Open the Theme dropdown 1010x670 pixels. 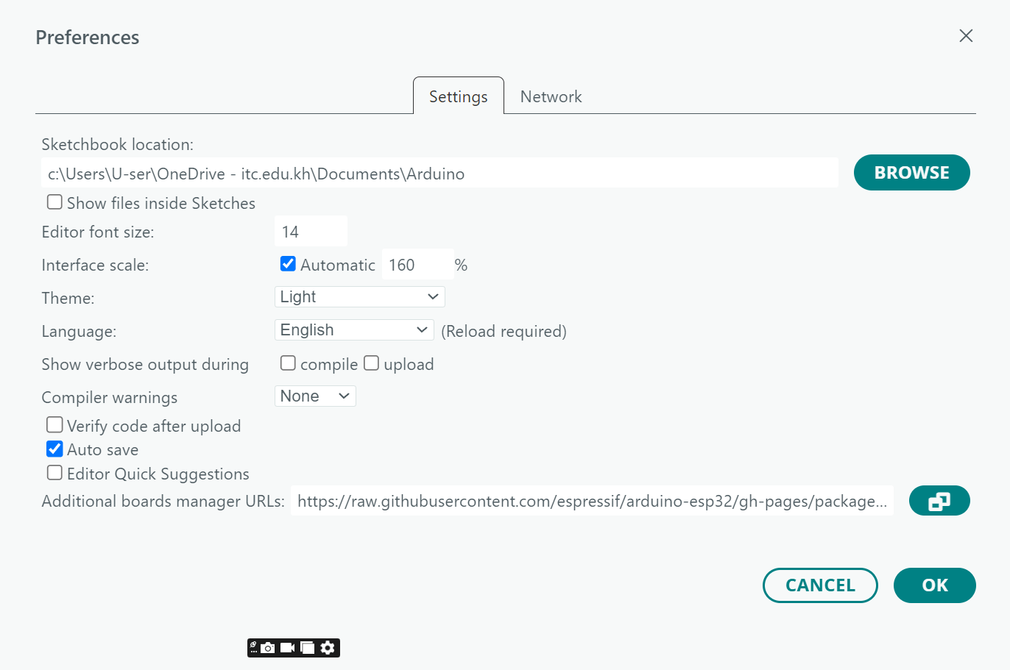(359, 297)
